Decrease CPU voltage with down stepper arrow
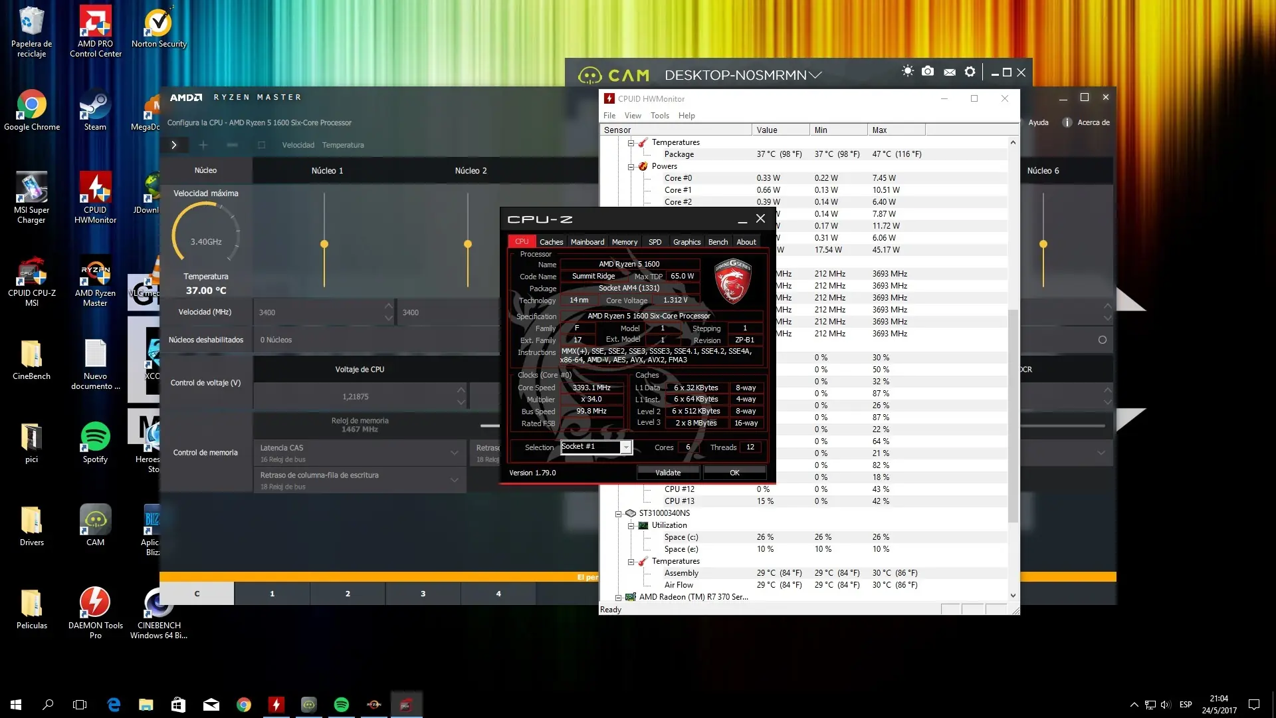The height and width of the screenshot is (718, 1276). (x=461, y=403)
